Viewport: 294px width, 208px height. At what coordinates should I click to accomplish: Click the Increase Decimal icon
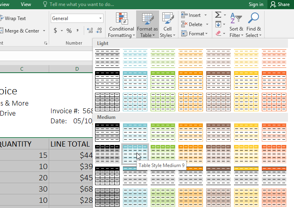point(89,31)
